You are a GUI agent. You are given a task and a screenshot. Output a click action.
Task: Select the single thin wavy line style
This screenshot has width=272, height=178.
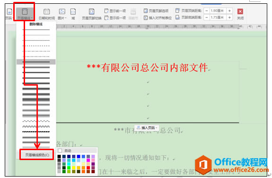click(x=36, y=121)
